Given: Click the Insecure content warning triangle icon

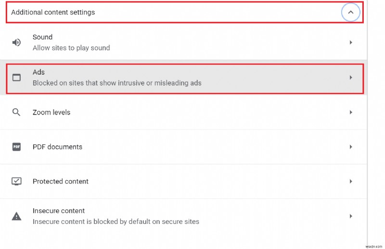Looking at the screenshot, I should pos(16,216).
